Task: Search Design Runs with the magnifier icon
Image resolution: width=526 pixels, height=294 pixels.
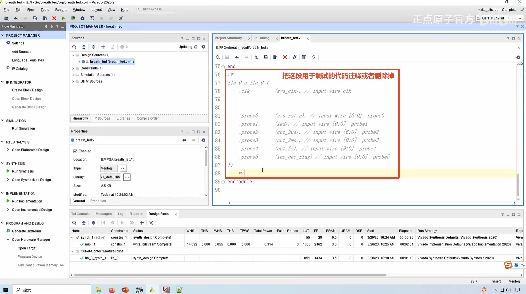Action: click(x=74, y=223)
